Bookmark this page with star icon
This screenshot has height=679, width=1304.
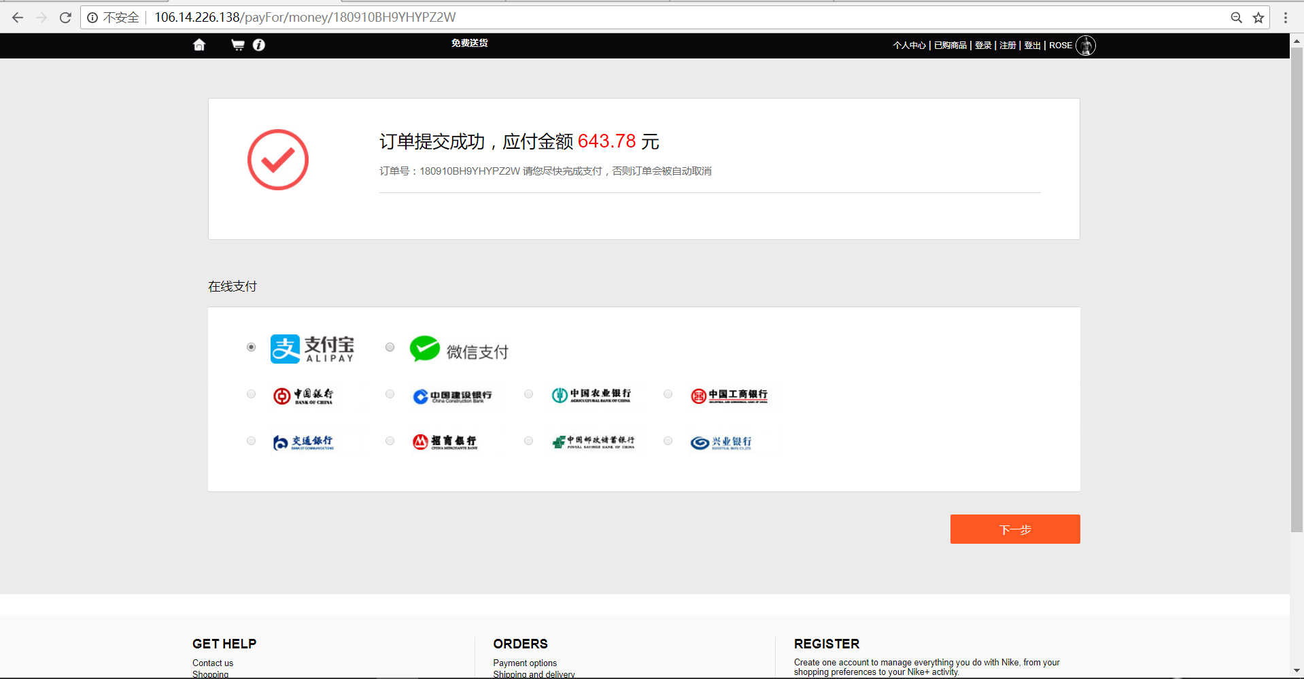pos(1258,18)
